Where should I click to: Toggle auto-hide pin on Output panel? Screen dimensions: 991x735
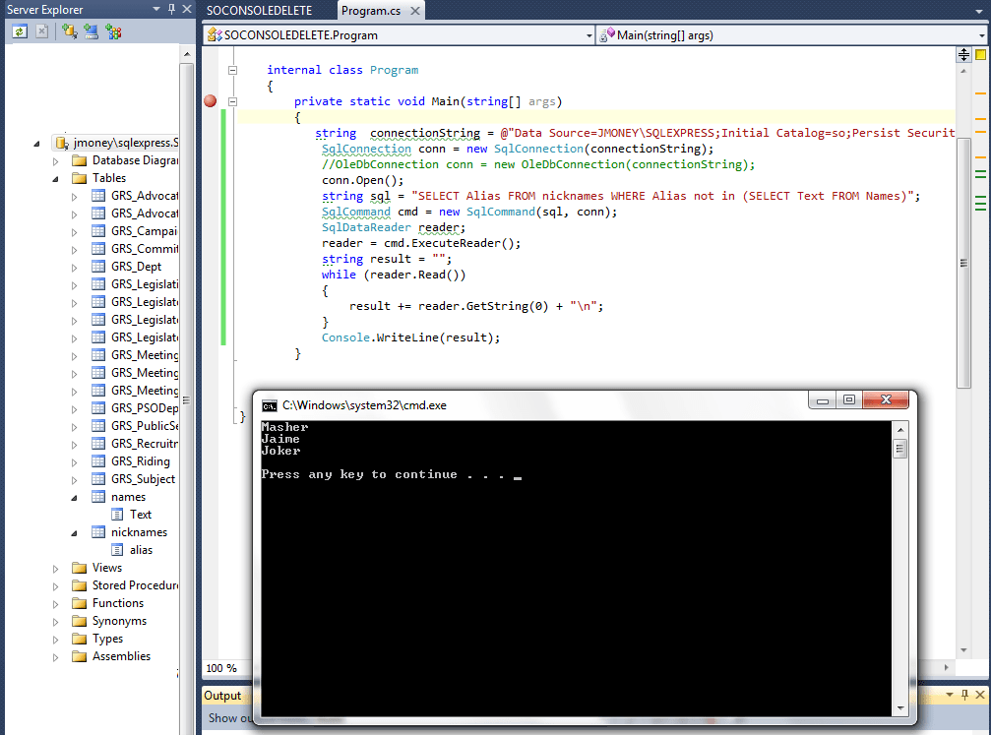click(x=965, y=696)
